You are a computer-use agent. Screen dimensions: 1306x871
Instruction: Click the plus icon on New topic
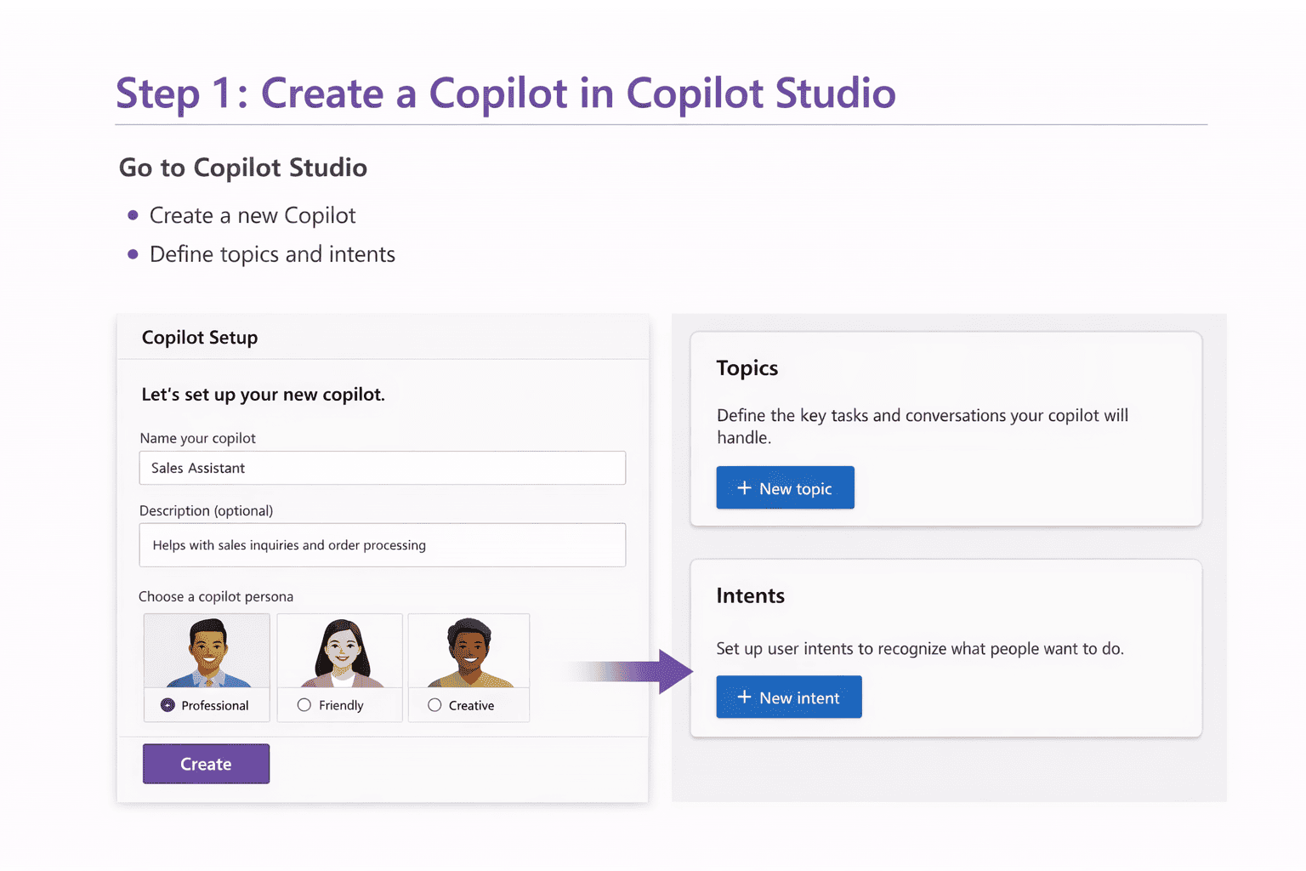(x=744, y=488)
